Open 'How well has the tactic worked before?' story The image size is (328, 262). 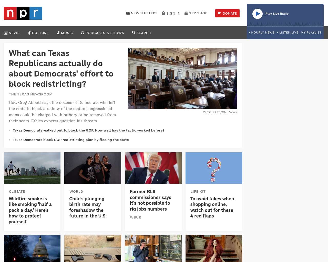click(x=89, y=130)
